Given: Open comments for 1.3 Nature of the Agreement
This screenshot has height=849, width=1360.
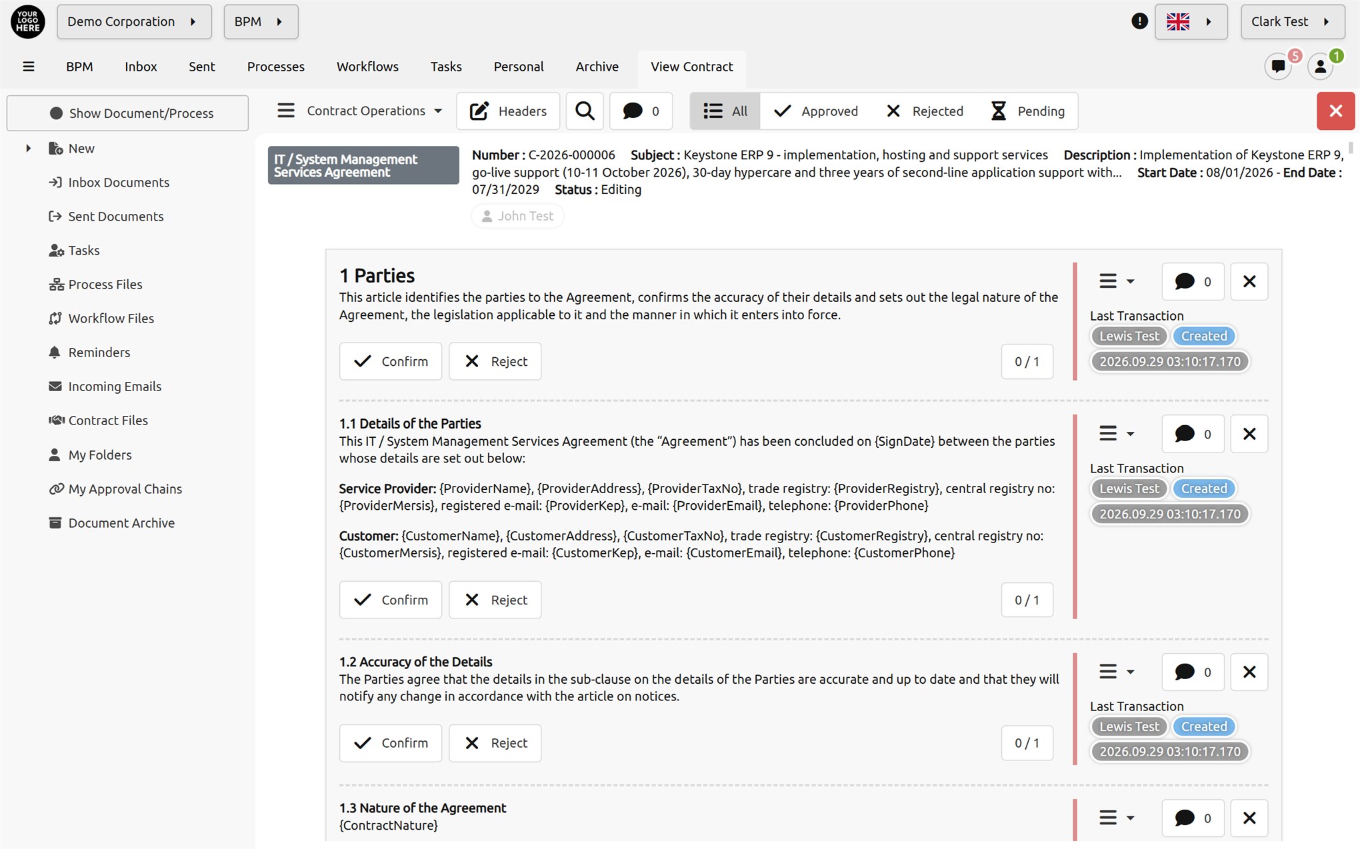Looking at the screenshot, I should coord(1193,818).
